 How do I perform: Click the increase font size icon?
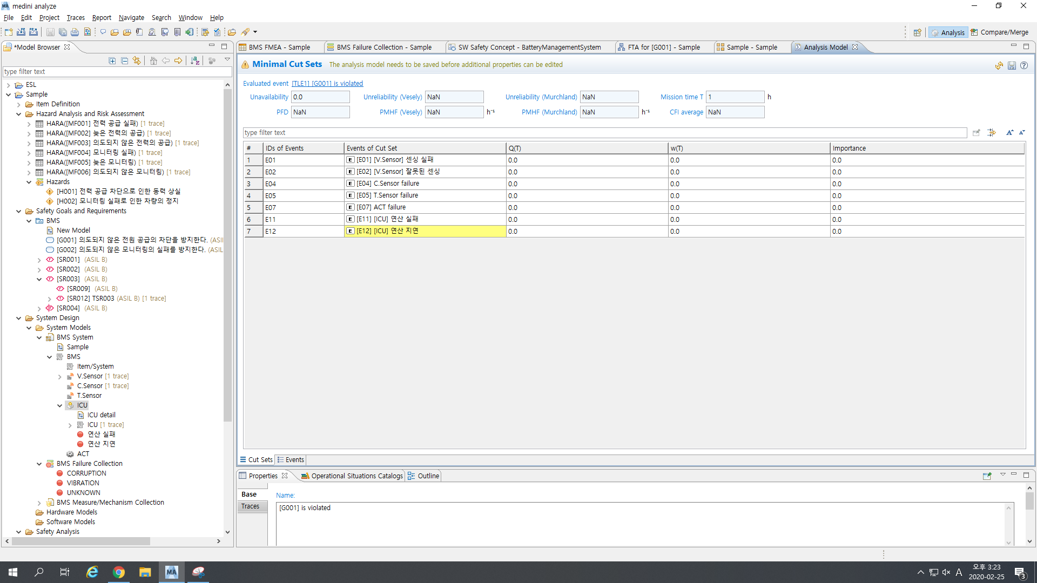coord(1009,133)
